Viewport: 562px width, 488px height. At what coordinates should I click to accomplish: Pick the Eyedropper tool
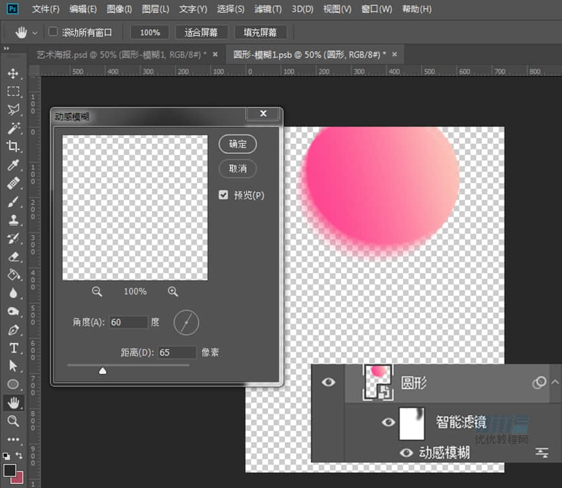click(14, 165)
